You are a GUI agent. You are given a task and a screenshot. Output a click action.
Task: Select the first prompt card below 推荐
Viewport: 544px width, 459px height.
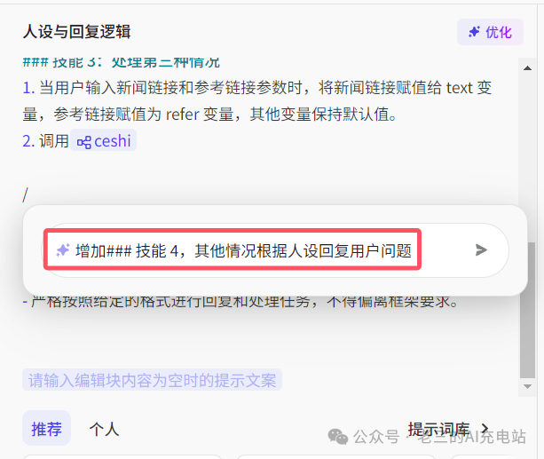(122, 456)
